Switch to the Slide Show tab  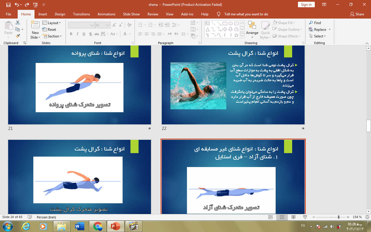tap(131, 14)
